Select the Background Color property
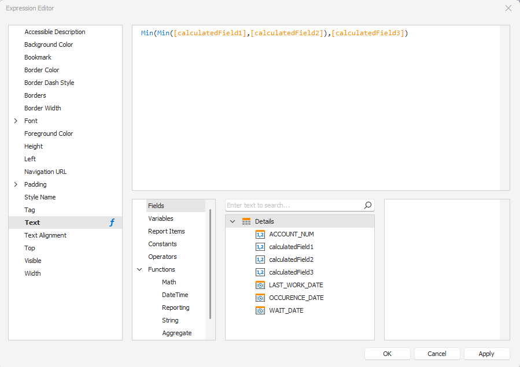The width and height of the screenshot is (520, 367). pos(49,45)
